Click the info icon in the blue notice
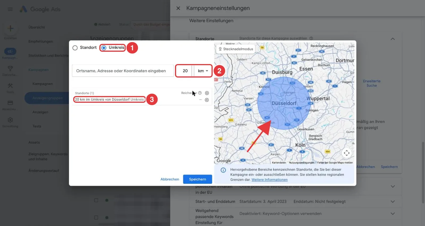The height and width of the screenshot is (226, 425). [x=223, y=170]
